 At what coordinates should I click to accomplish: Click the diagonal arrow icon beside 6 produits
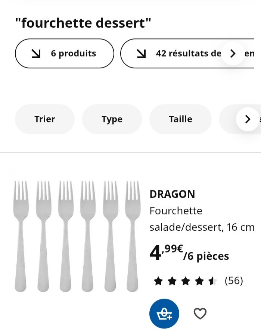click(x=36, y=53)
